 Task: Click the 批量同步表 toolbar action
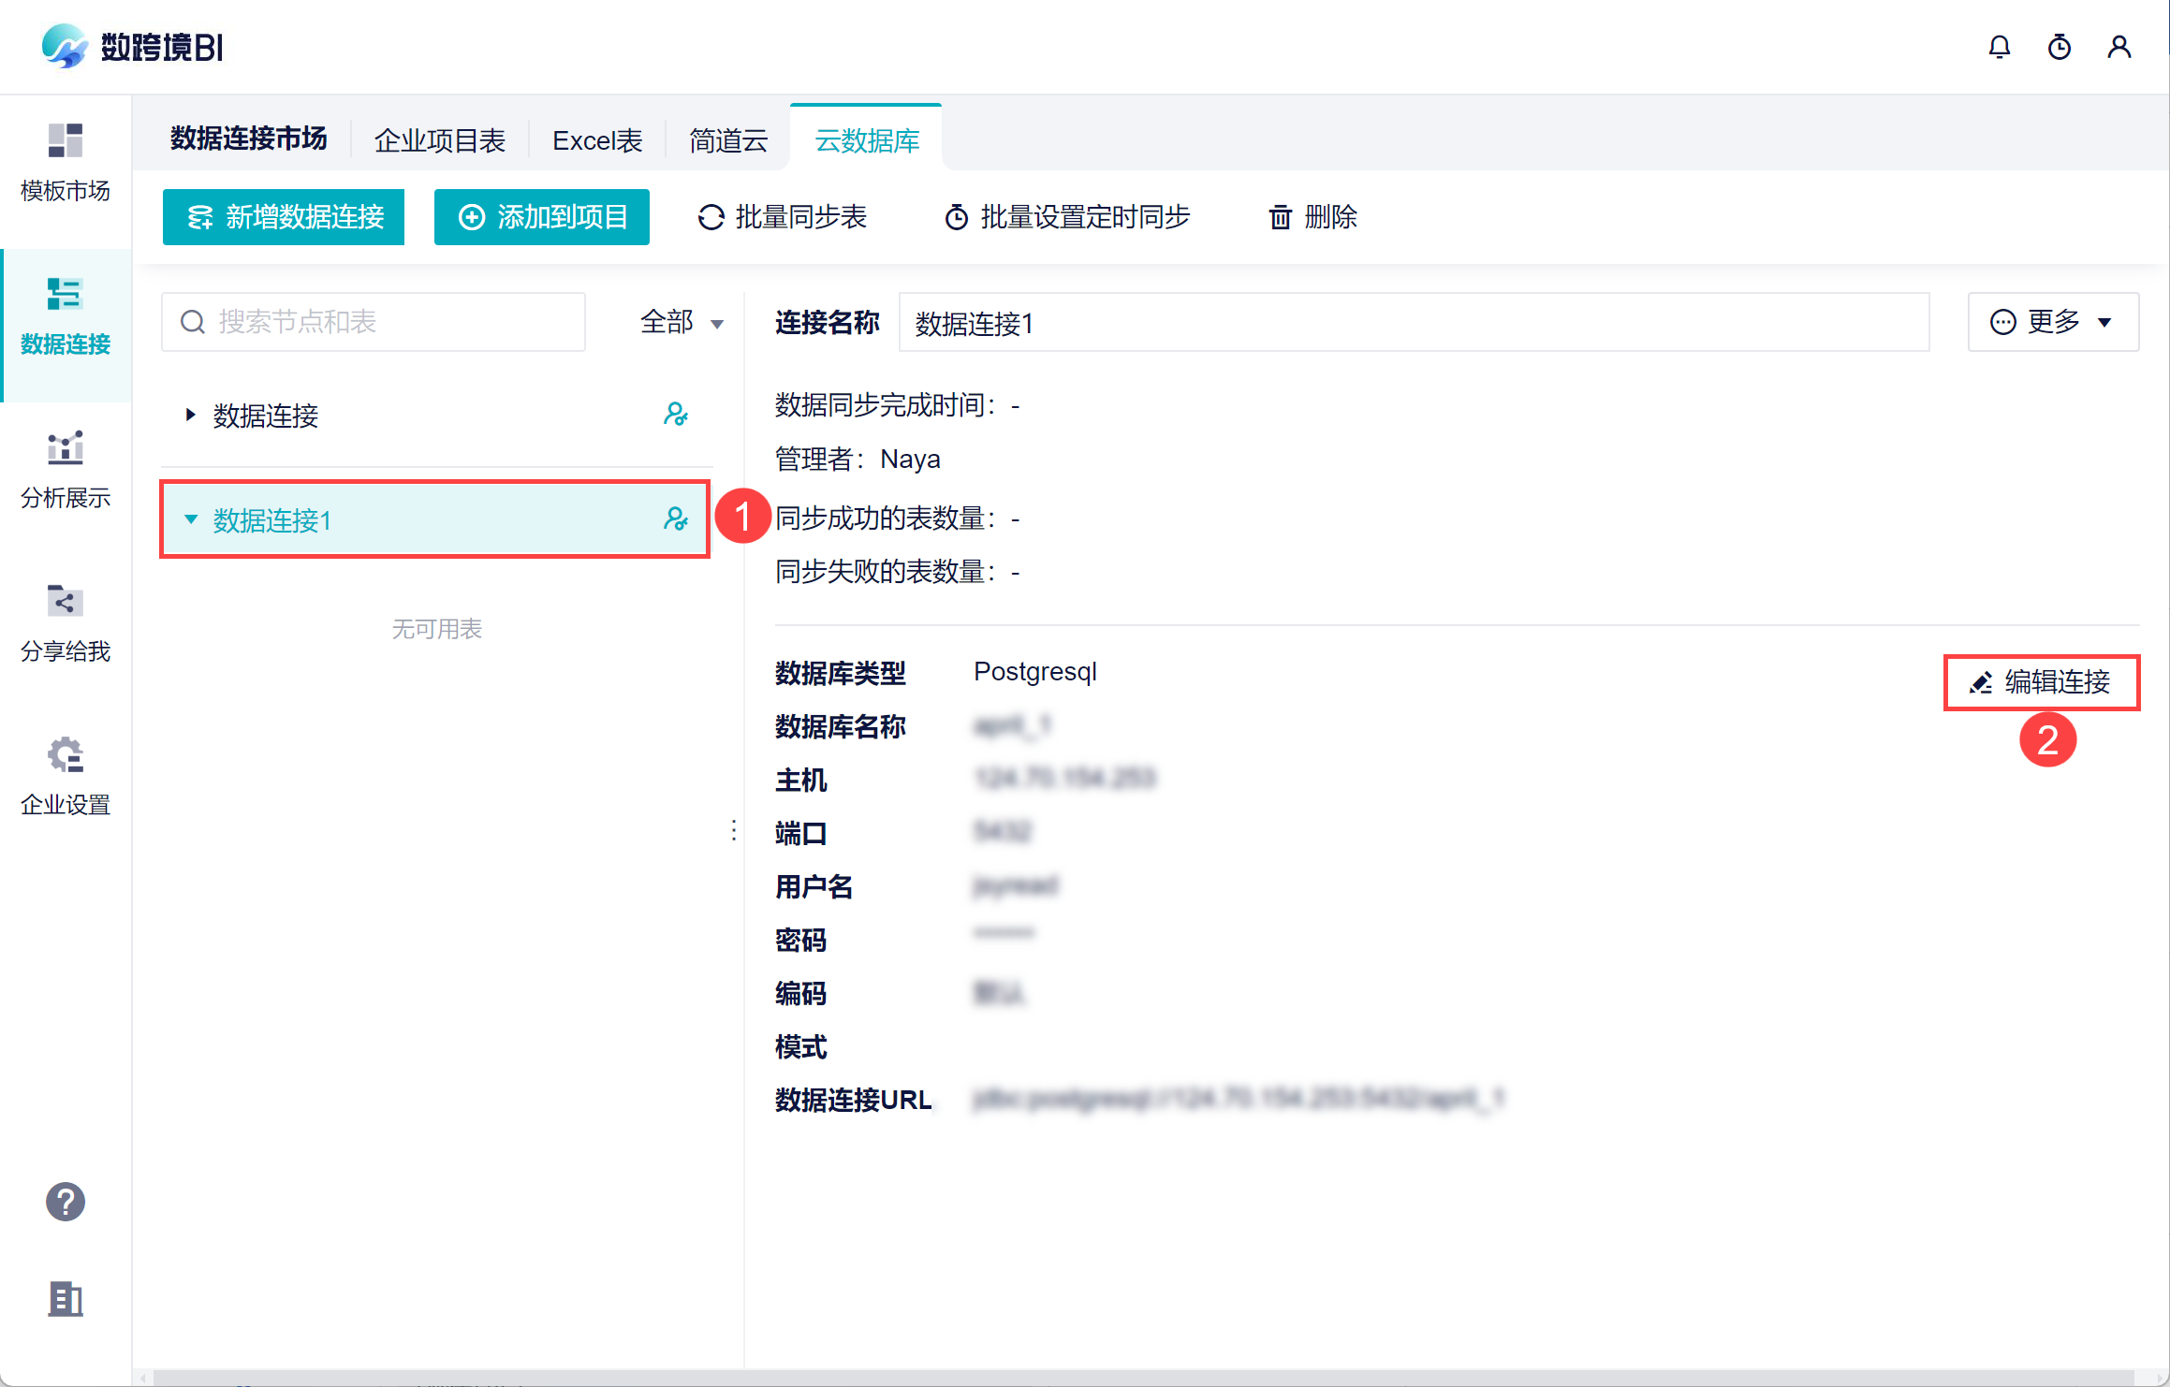point(783,217)
